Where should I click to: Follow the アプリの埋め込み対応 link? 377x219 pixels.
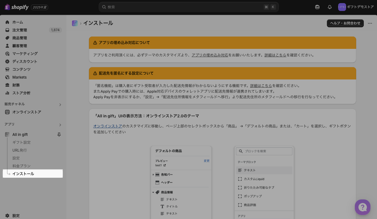210,55
